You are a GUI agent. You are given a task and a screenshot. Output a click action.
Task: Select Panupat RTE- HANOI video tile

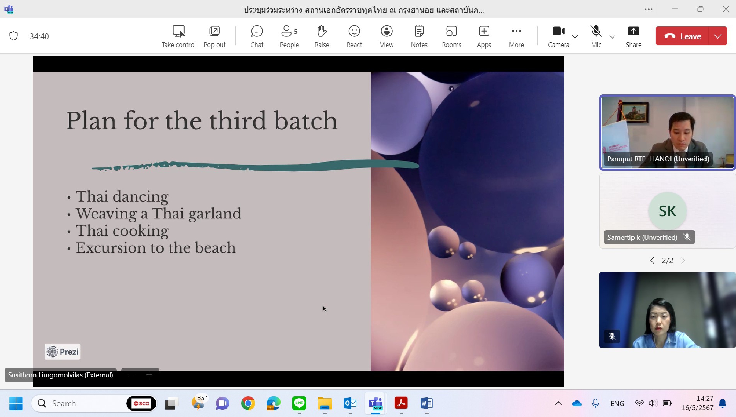[x=667, y=133]
